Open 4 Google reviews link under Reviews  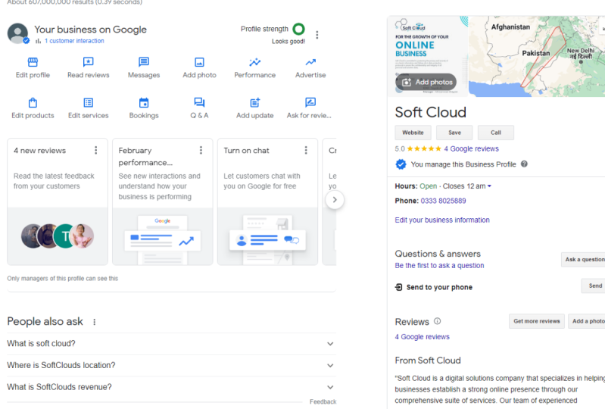(x=422, y=337)
